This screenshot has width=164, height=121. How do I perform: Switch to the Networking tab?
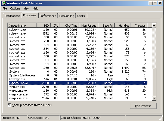(x=67, y=16)
